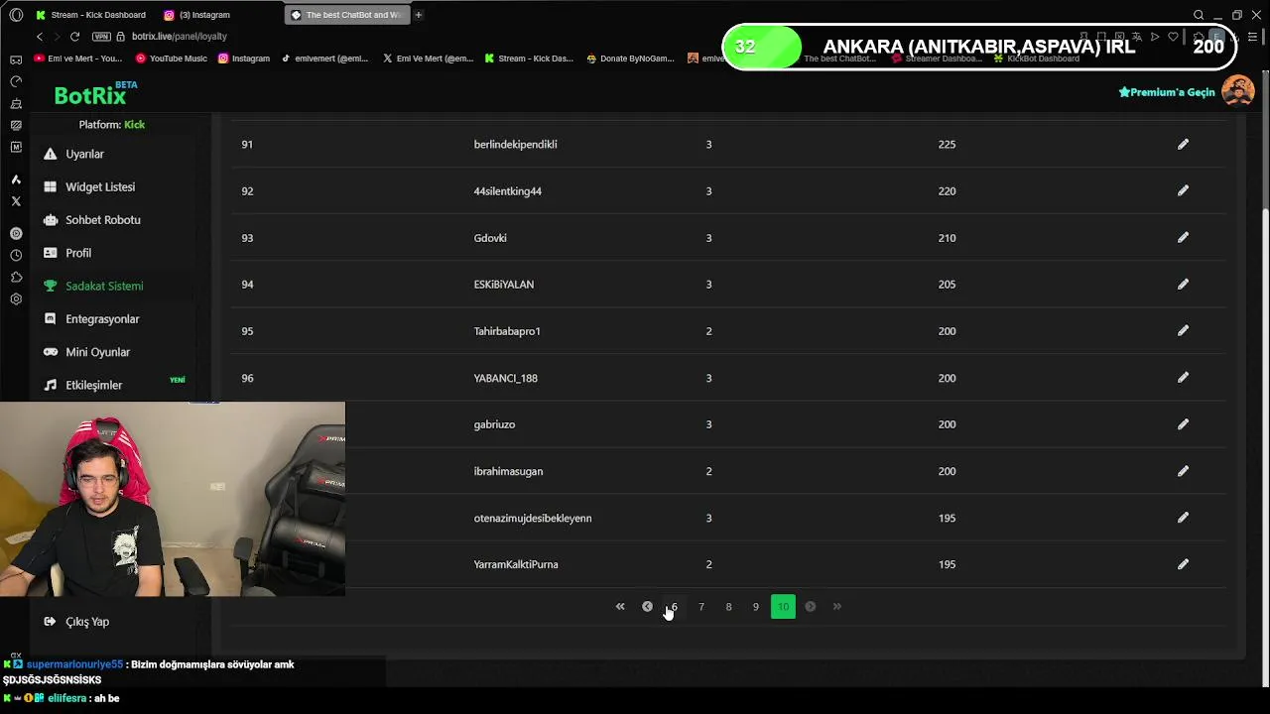Click the username otenazimujdesibekleyenn
1270x714 pixels.
[x=532, y=518]
